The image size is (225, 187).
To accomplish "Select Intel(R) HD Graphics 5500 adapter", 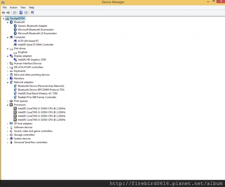I will (32, 60).
